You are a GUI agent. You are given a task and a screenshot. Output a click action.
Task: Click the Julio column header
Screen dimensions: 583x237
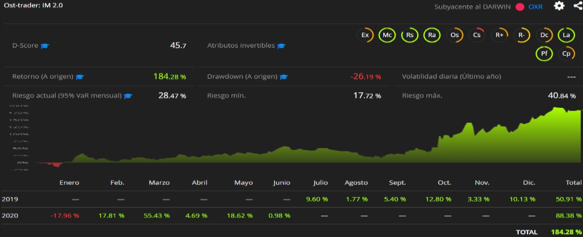point(320,183)
